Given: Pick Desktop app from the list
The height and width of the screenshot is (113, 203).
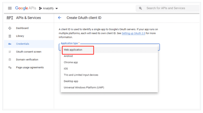Looking at the screenshot, I should (x=109, y=81).
